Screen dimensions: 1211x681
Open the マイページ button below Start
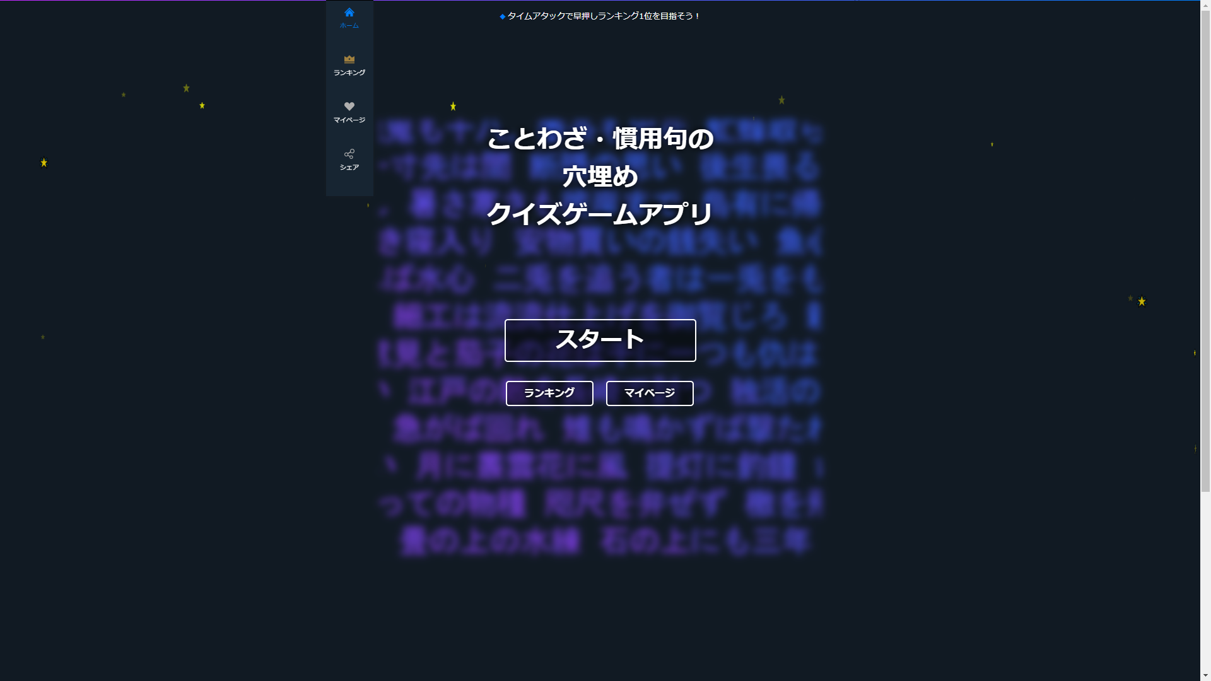coord(650,393)
